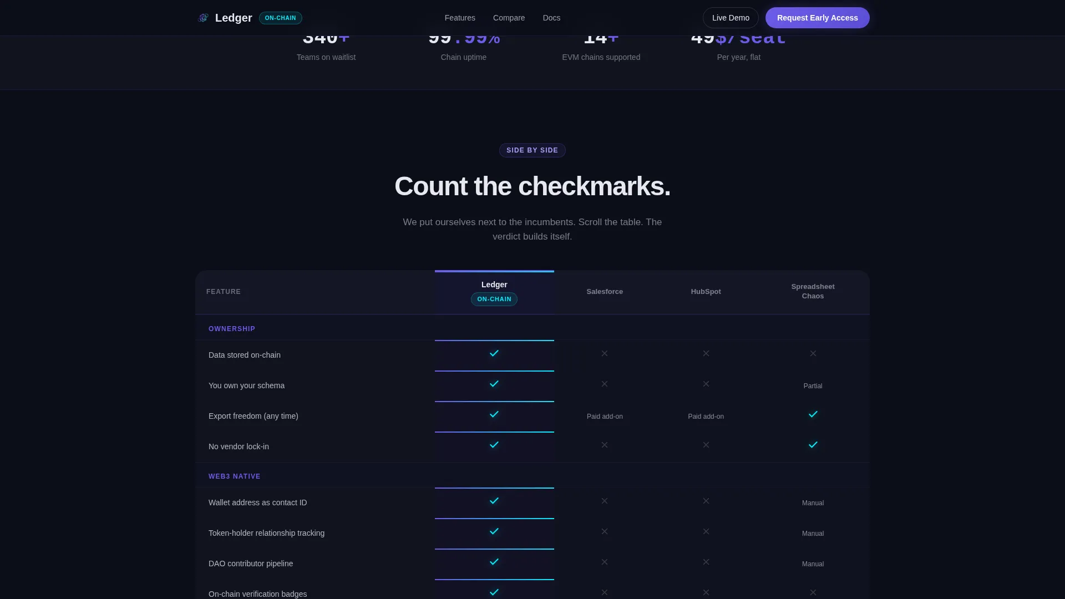Click Manual cell in Token-holder tracking row

(813, 534)
